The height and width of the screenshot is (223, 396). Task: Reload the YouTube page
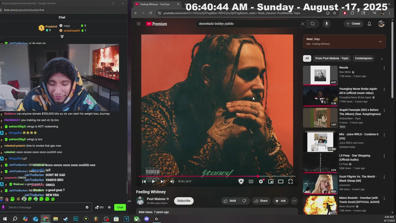tap(150, 13)
